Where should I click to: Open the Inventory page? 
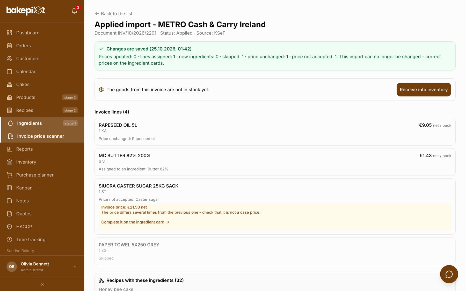pyautogui.click(x=42, y=162)
